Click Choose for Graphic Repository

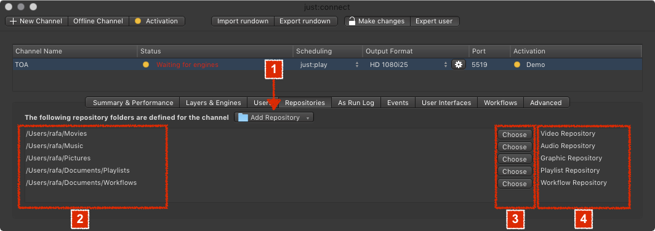[x=514, y=159]
